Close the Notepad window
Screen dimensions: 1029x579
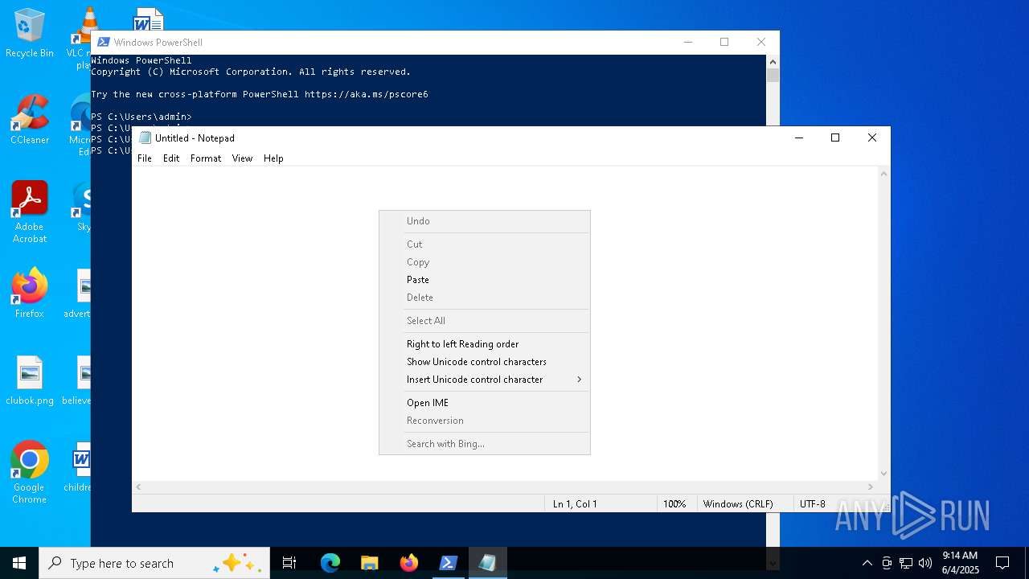(872, 138)
